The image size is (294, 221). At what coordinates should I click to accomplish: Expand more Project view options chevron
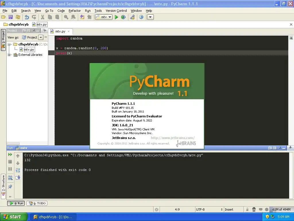[x=46, y=37]
